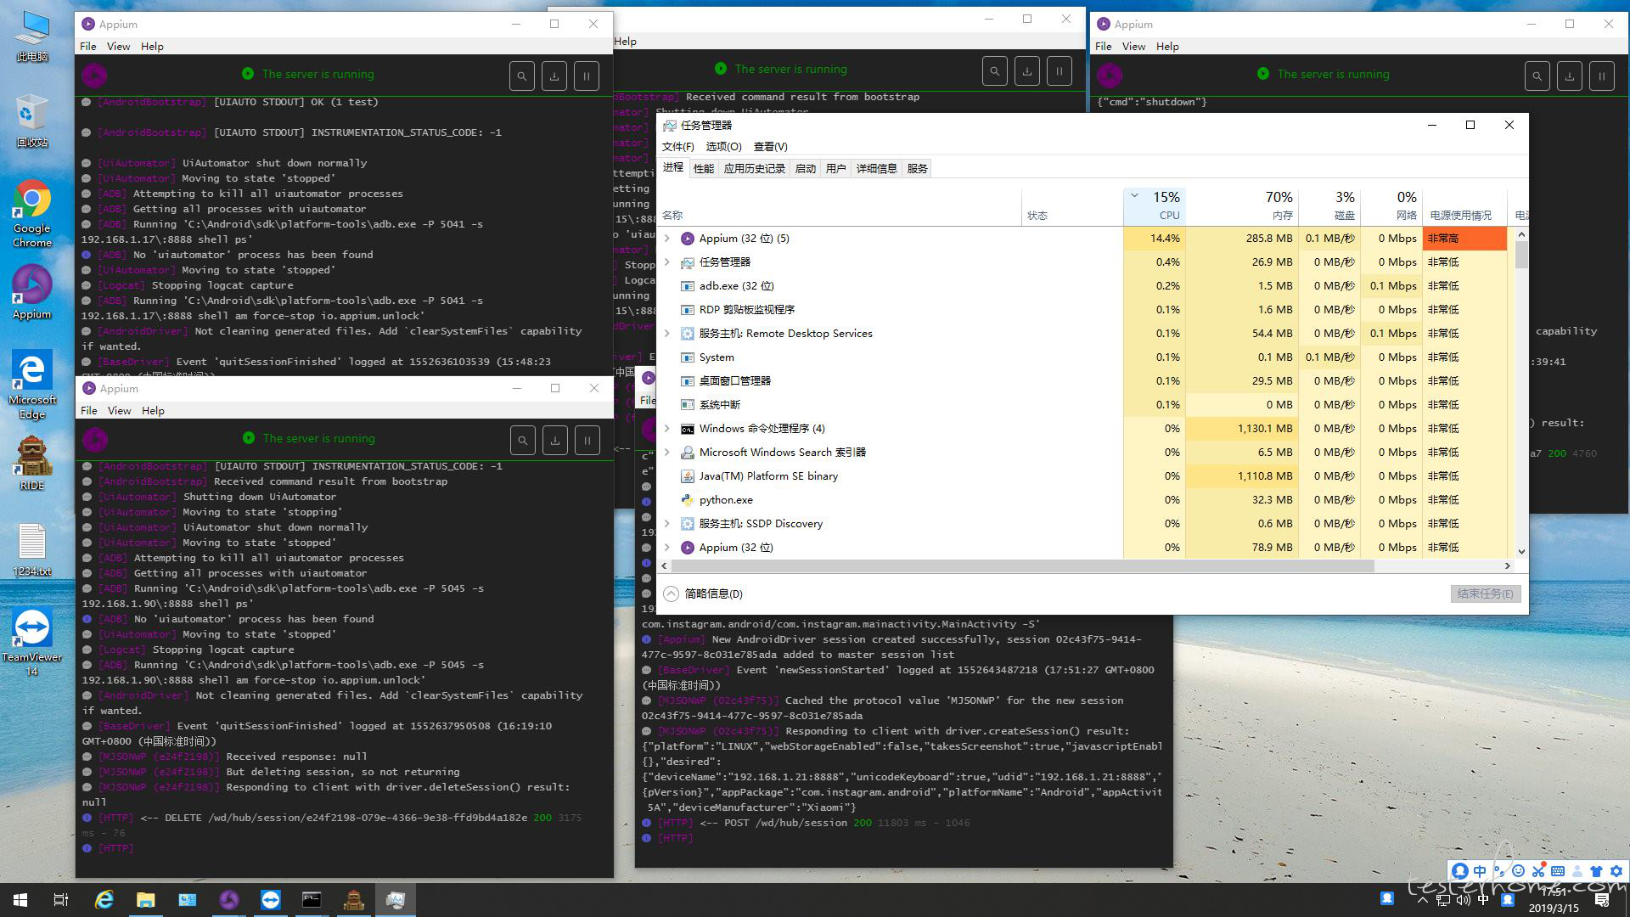Screen dimensions: 1630x917
Task: Click download logs icon in bottom-left Appium window
Action: 555,440
